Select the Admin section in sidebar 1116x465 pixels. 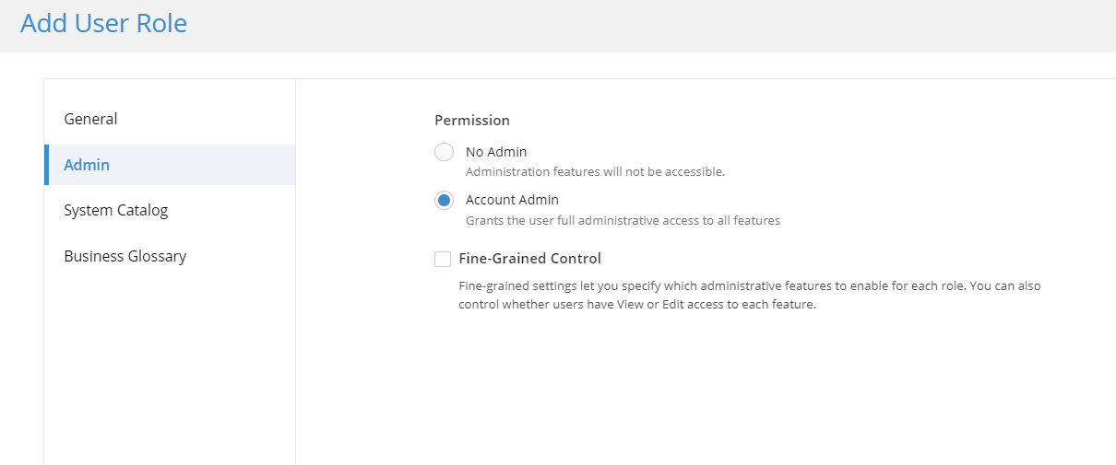click(170, 165)
